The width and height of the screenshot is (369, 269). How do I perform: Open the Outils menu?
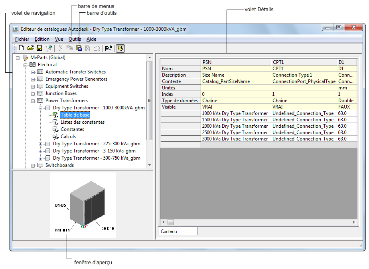(75, 39)
